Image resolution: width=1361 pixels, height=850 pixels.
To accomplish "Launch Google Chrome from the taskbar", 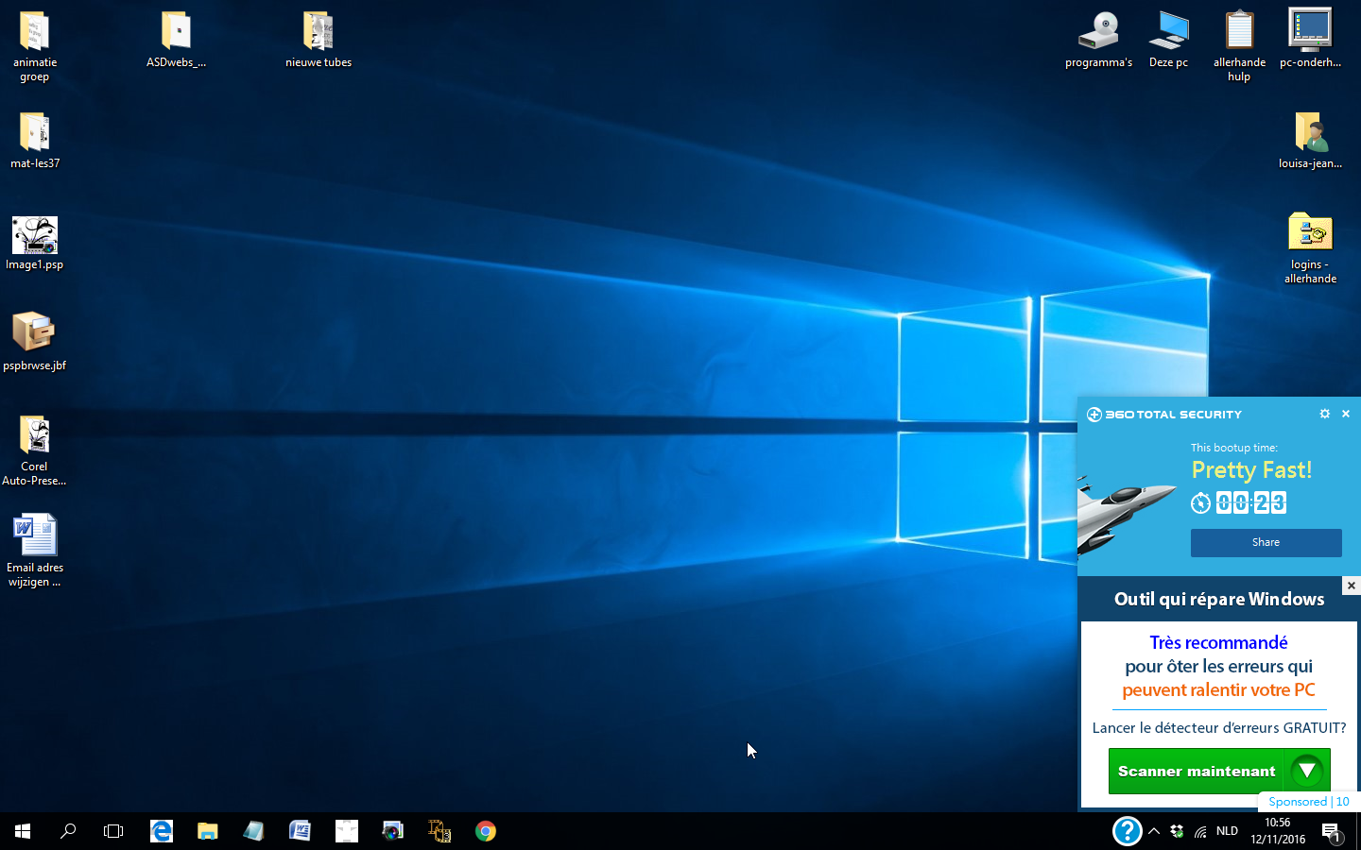I will [486, 831].
